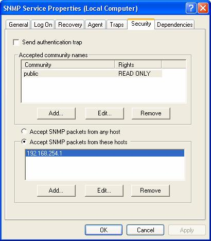
Task: Edit the selected host entry
Action: (104, 191)
